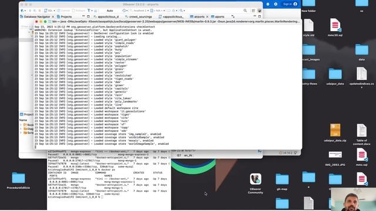
Task: Open the udaipur_data folder on desktop
Action: click(x=335, y=76)
